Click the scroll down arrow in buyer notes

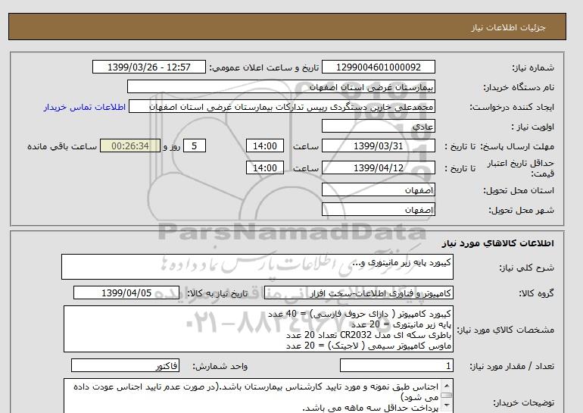click(447, 405)
